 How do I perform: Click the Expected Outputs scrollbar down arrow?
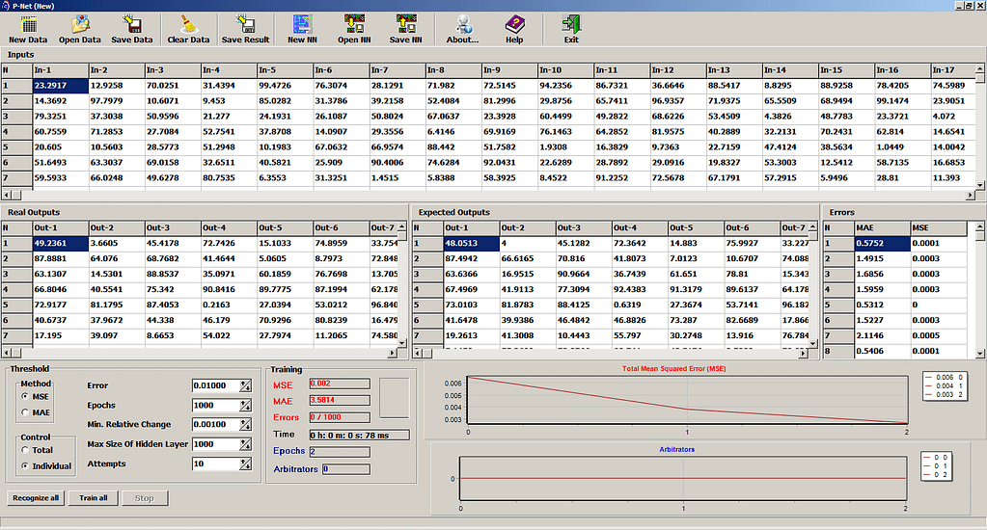point(812,343)
